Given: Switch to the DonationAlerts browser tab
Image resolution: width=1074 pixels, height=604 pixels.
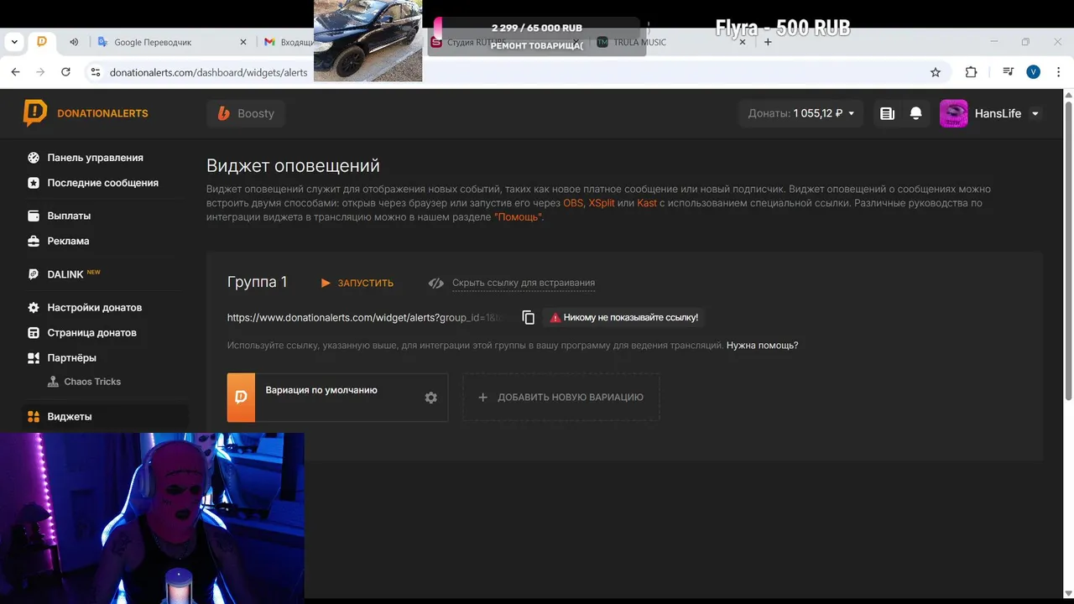Looking at the screenshot, I should click(x=42, y=41).
